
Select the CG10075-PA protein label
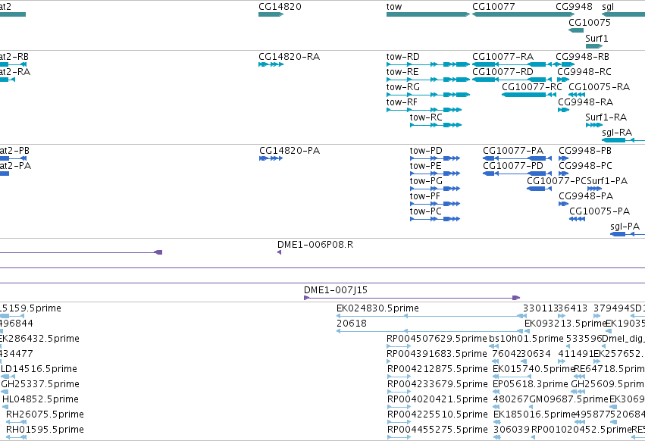tap(600, 212)
